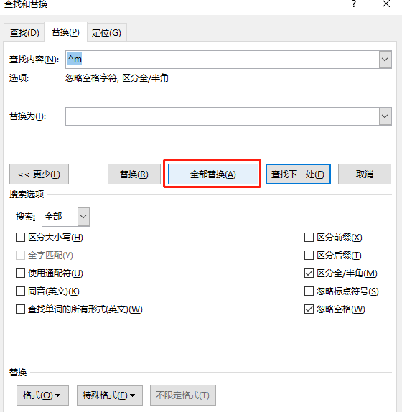This screenshot has width=402, height=412.
Task: Collapse options with 更少(L) button
Action: coord(39,174)
